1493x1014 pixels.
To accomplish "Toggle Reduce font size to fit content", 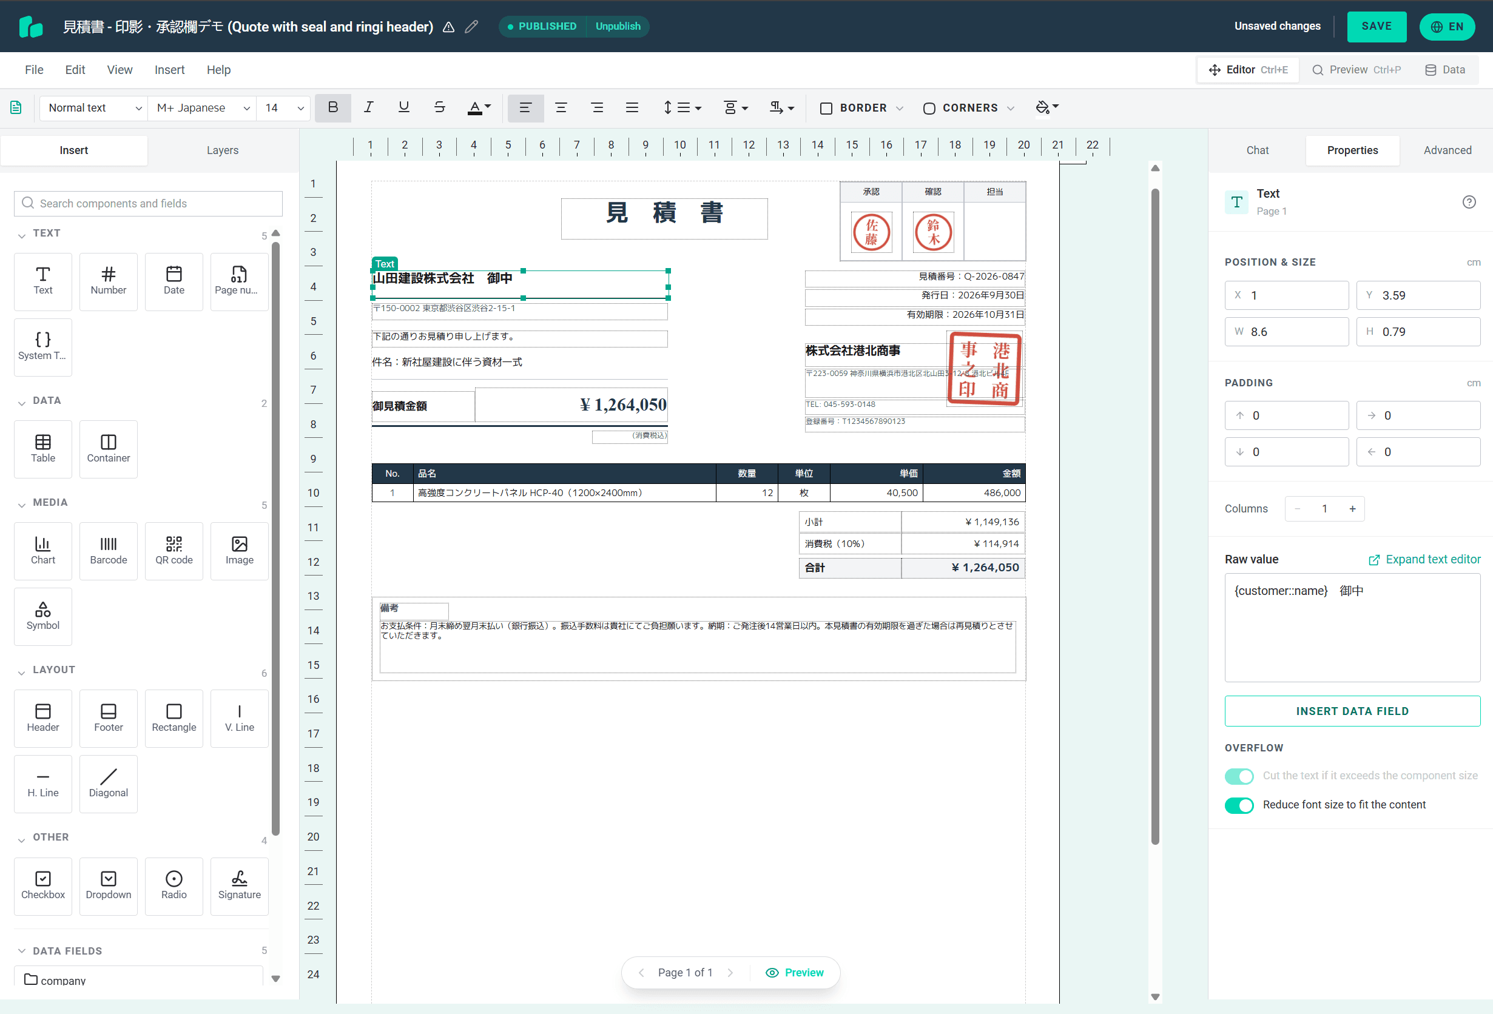I will pyautogui.click(x=1239, y=805).
